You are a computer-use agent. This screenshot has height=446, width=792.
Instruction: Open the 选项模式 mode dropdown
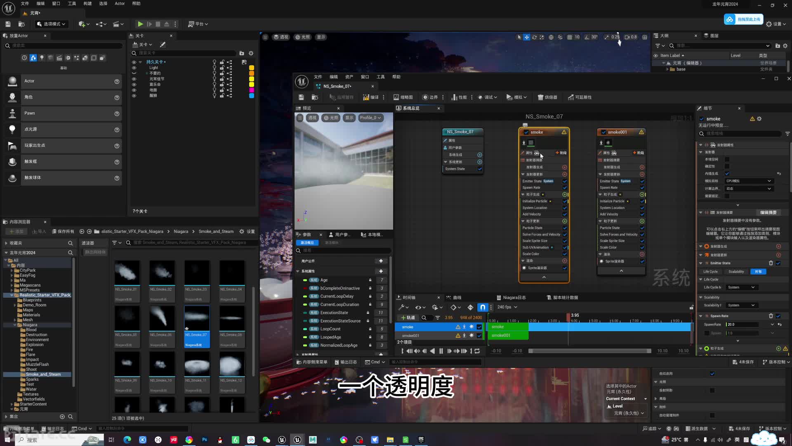tap(51, 24)
